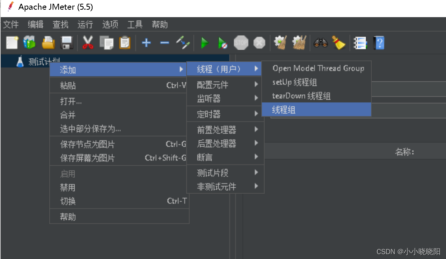Toggle the selected element state via 切换 entry
446x259 pixels.
(68, 201)
